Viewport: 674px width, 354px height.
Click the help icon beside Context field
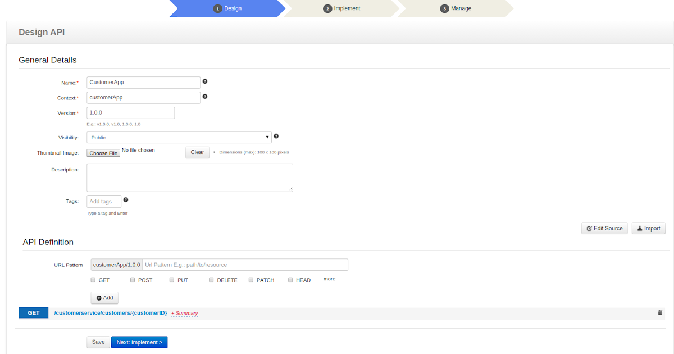tap(204, 96)
